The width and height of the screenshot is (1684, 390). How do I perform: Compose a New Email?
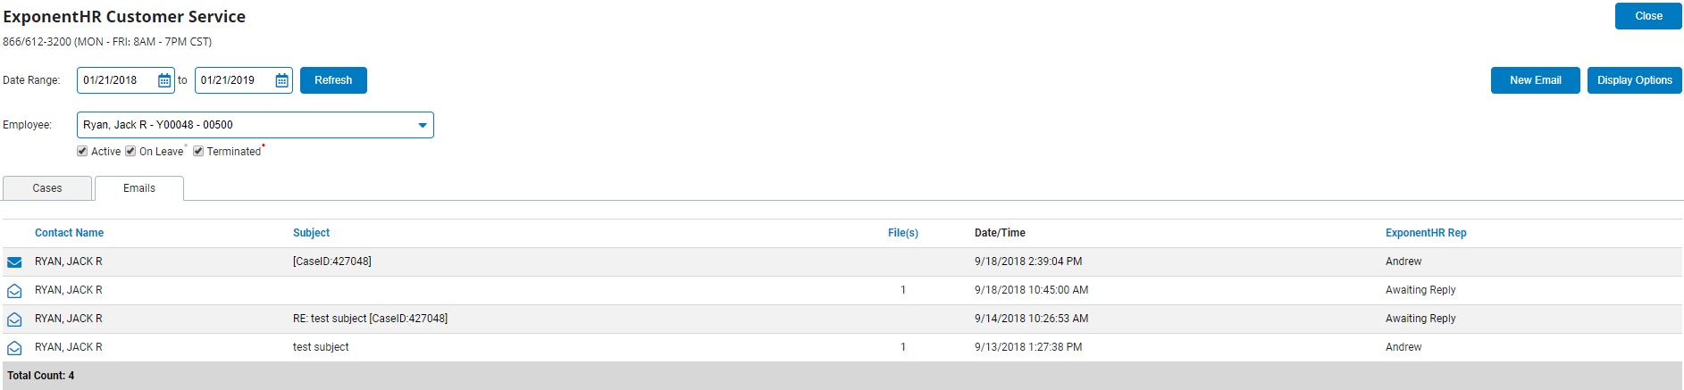1535,80
